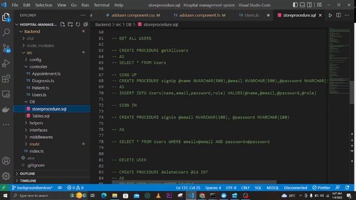Click Ln 137, Col 25 cursor position

(x=188, y=188)
